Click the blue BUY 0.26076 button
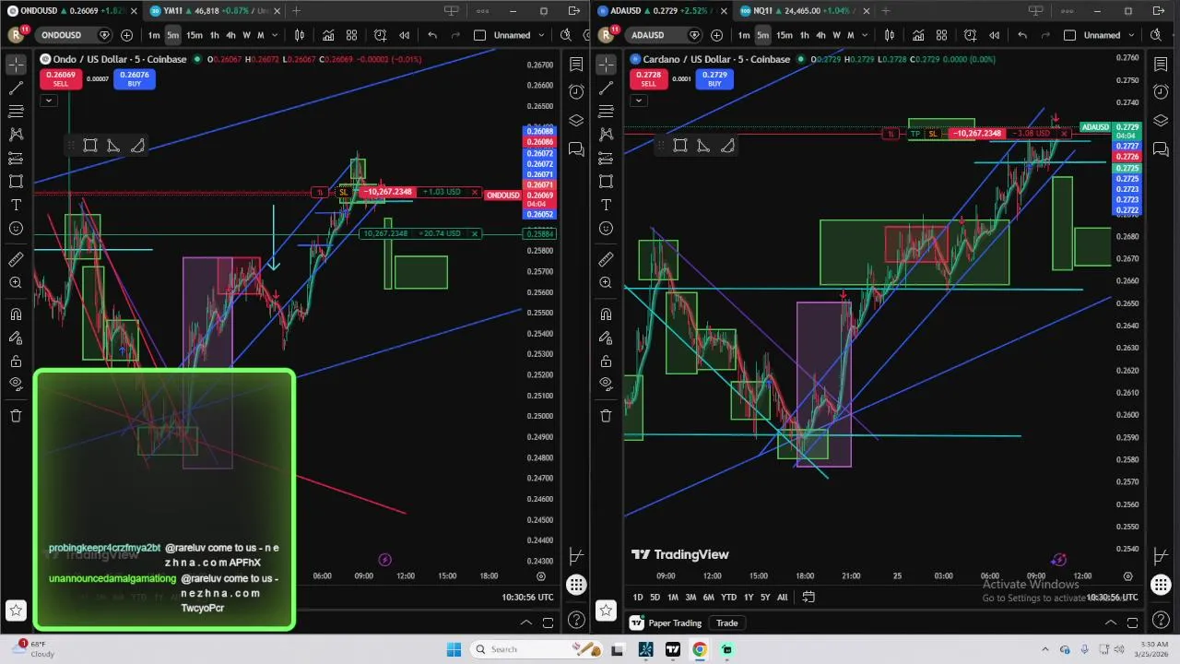Image resolution: width=1180 pixels, height=664 pixels. coord(135,79)
